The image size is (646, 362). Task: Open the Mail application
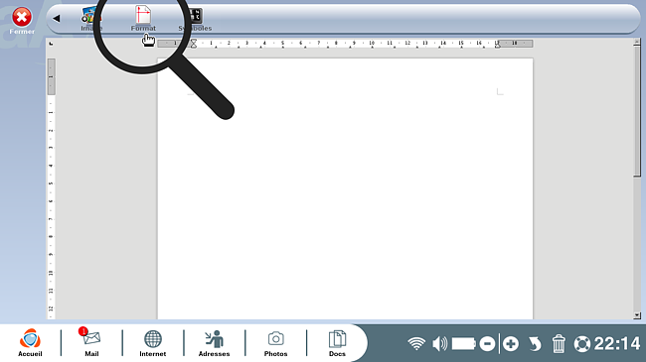91,342
